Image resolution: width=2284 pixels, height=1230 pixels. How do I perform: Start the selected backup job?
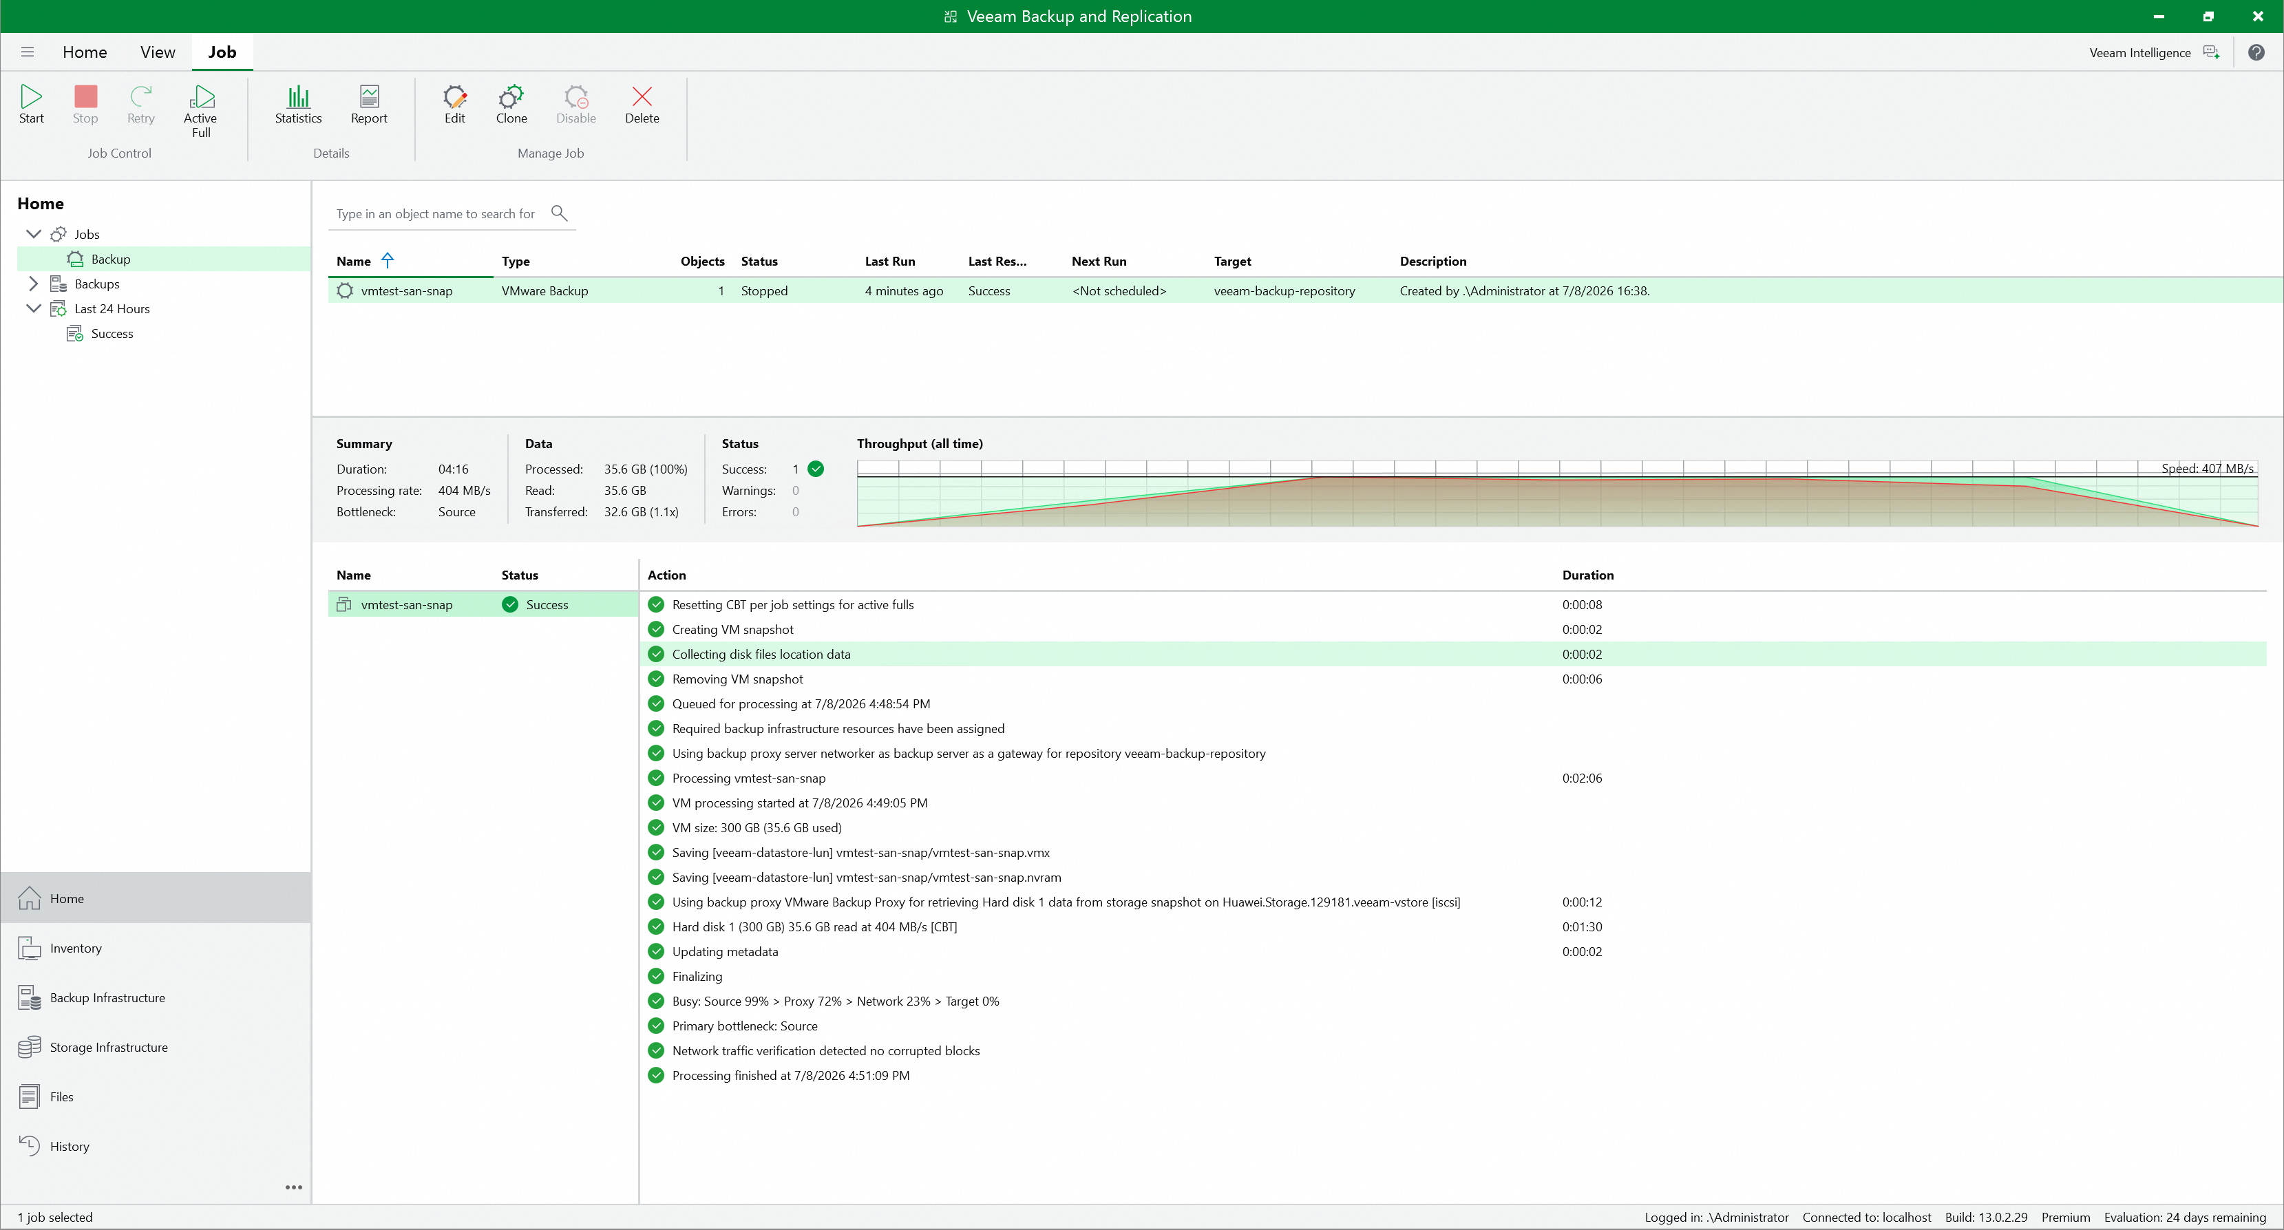(x=31, y=105)
